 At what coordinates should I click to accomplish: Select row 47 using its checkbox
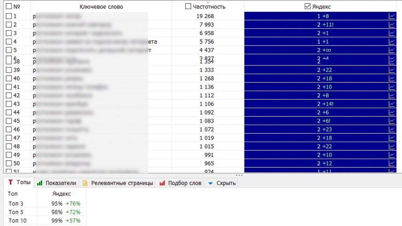coord(9,137)
